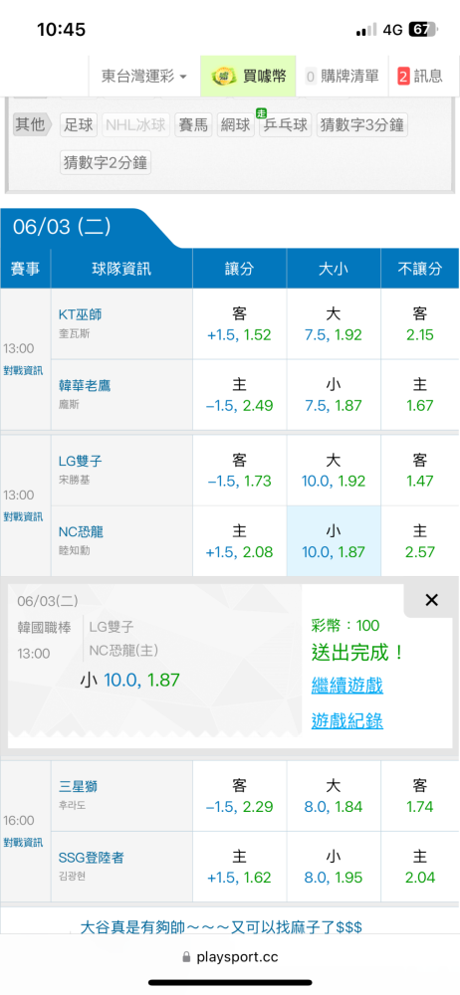Select 大 8.0, 1.84 for 三星獅 game
Image resolution: width=460 pixels, height=995 pixels.
[334, 796]
